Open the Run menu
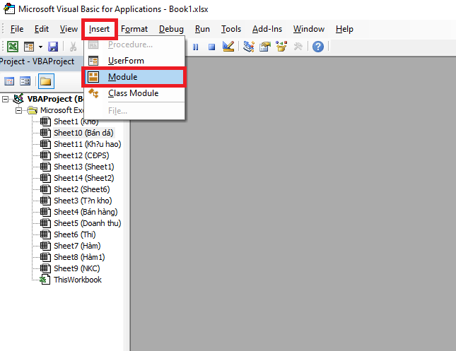Image resolution: width=456 pixels, height=351 pixels. [202, 29]
